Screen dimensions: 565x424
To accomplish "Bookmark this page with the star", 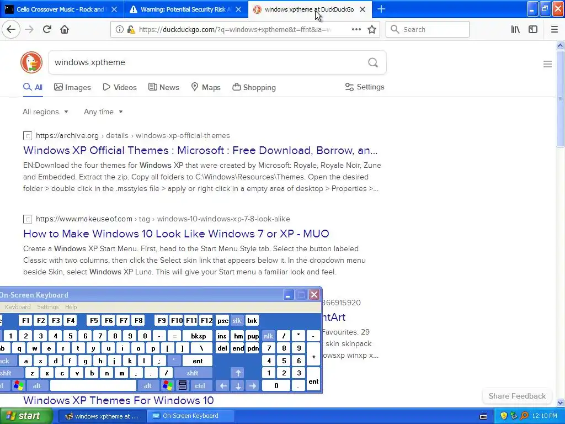I will 372,30.
